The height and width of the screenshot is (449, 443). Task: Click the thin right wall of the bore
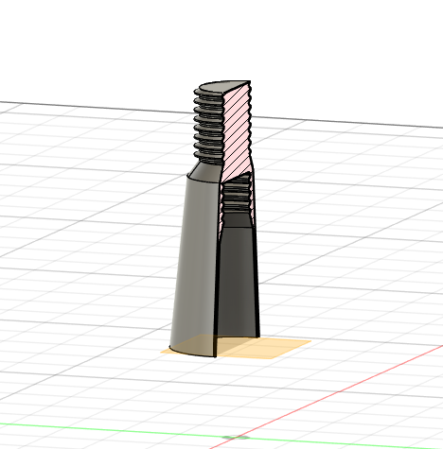pos(257,277)
